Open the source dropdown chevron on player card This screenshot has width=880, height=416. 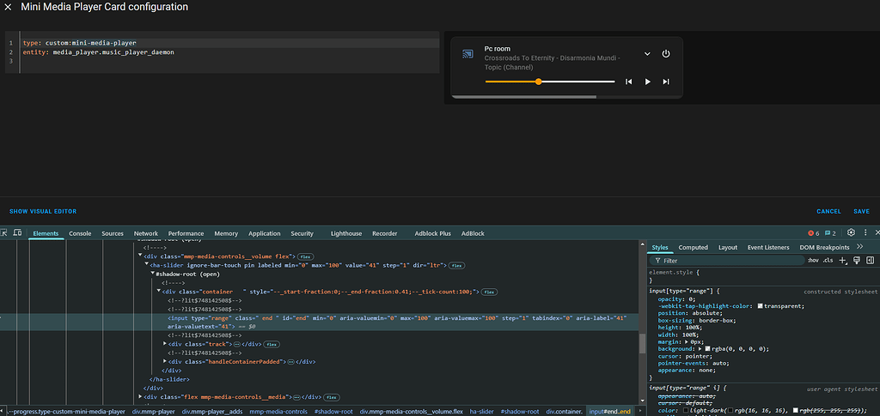tap(647, 54)
